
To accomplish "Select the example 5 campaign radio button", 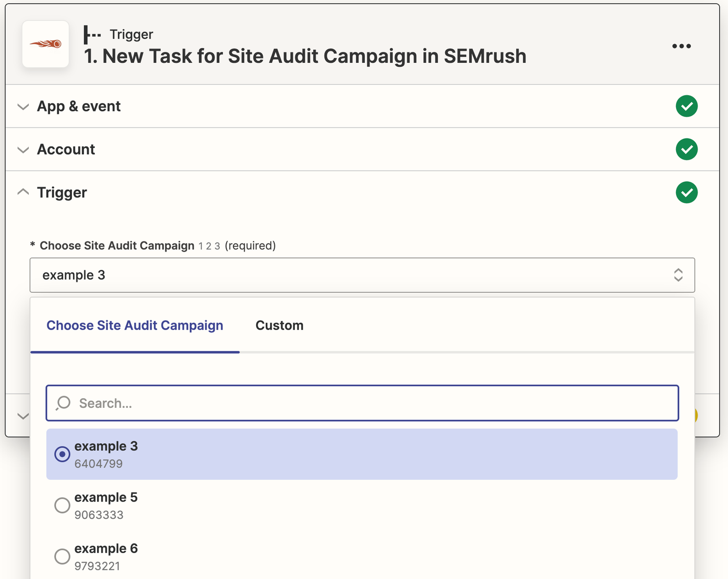I will click(62, 505).
